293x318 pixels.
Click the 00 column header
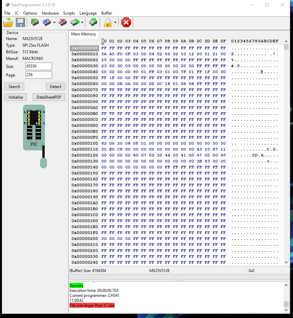pyautogui.click(x=104, y=41)
